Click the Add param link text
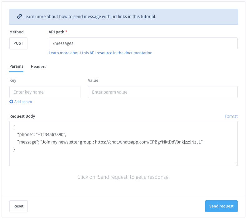 point(23,102)
